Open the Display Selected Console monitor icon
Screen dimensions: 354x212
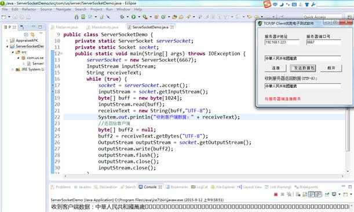334,194
